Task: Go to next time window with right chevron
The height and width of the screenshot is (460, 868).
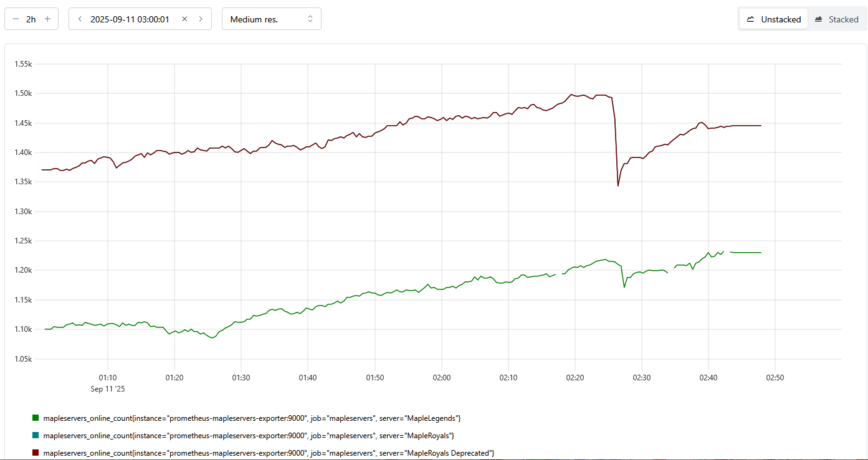Action: (201, 19)
